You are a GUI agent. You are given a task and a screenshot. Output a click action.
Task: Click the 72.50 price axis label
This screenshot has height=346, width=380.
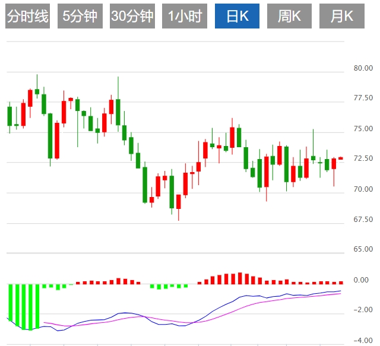pos(362,158)
